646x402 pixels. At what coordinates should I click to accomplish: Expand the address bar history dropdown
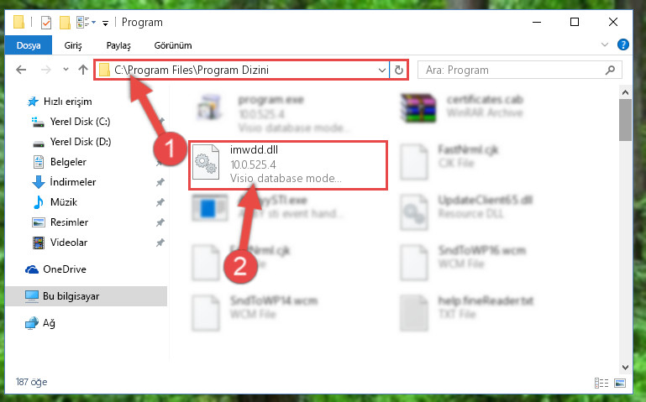(382, 70)
